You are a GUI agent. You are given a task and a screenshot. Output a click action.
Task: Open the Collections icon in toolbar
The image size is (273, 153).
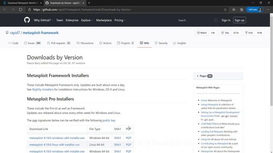tap(242, 9)
